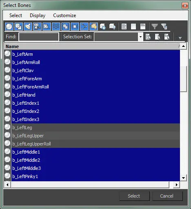
Task: Click the Display Cameras filter icon
Action: (37, 26)
